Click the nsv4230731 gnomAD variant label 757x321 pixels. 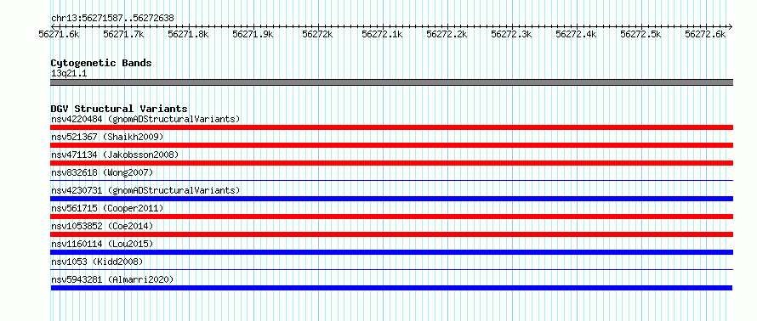point(145,190)
